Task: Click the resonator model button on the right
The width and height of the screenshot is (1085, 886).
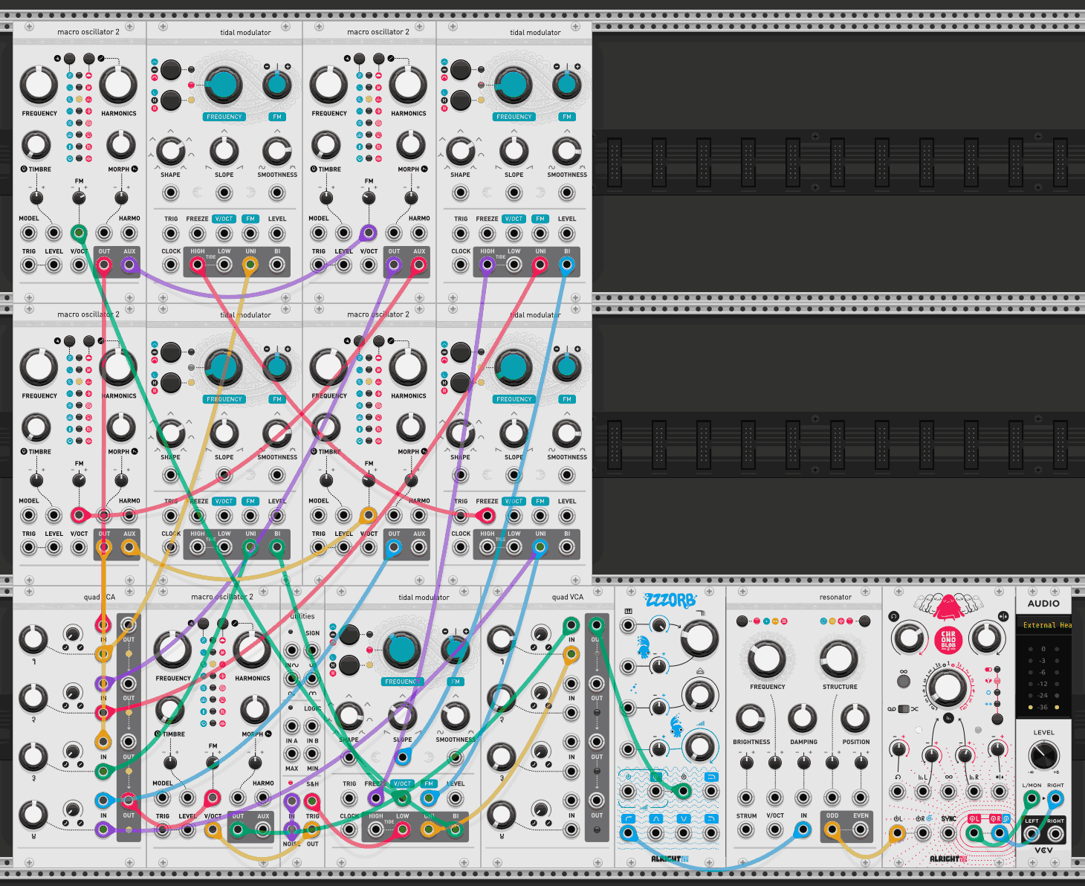Action: [864, 621]
